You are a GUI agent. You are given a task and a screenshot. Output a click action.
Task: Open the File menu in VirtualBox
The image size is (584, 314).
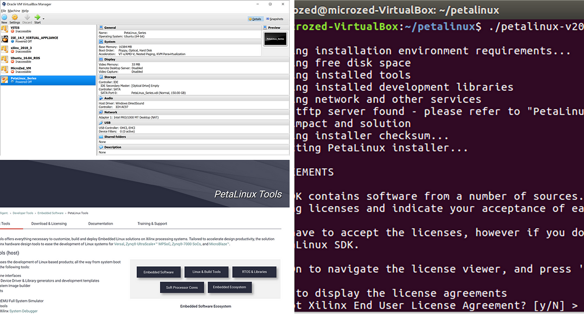[3, 10]
